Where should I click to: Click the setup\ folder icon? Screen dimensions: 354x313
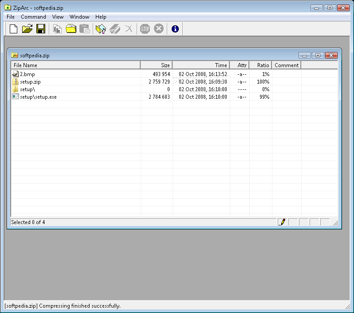pyautogui.click(x=16, y=89)
